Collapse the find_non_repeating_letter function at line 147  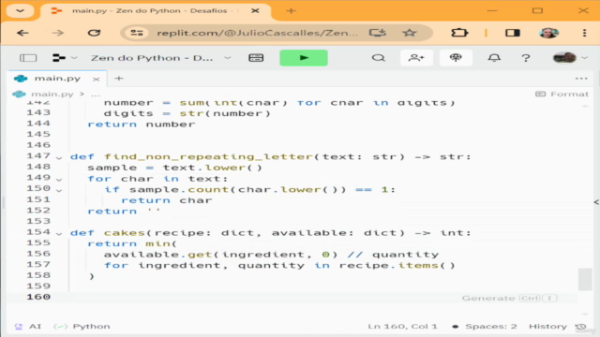[x=59, y=157]
